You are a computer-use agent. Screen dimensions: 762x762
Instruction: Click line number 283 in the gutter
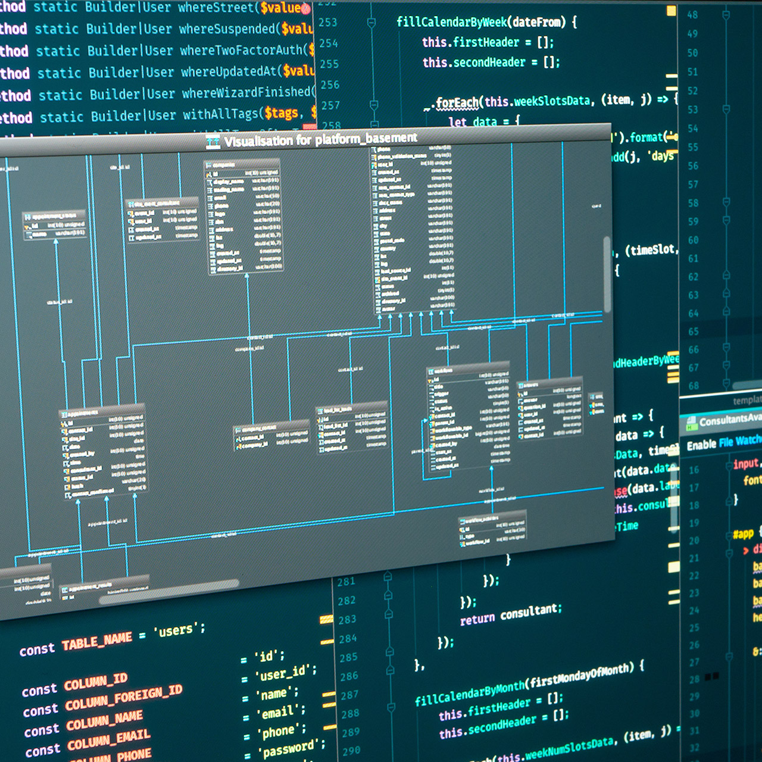(x=348, y=620)
